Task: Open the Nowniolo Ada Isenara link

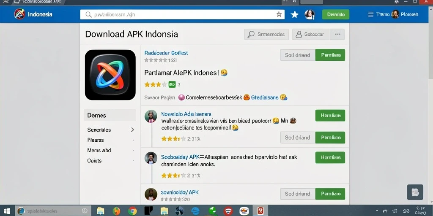Action: pos(186,114)
